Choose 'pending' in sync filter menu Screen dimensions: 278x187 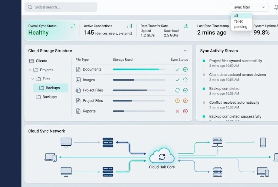coord(241,27)
